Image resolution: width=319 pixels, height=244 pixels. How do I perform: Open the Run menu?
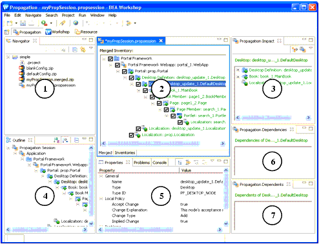pos(82,15)
